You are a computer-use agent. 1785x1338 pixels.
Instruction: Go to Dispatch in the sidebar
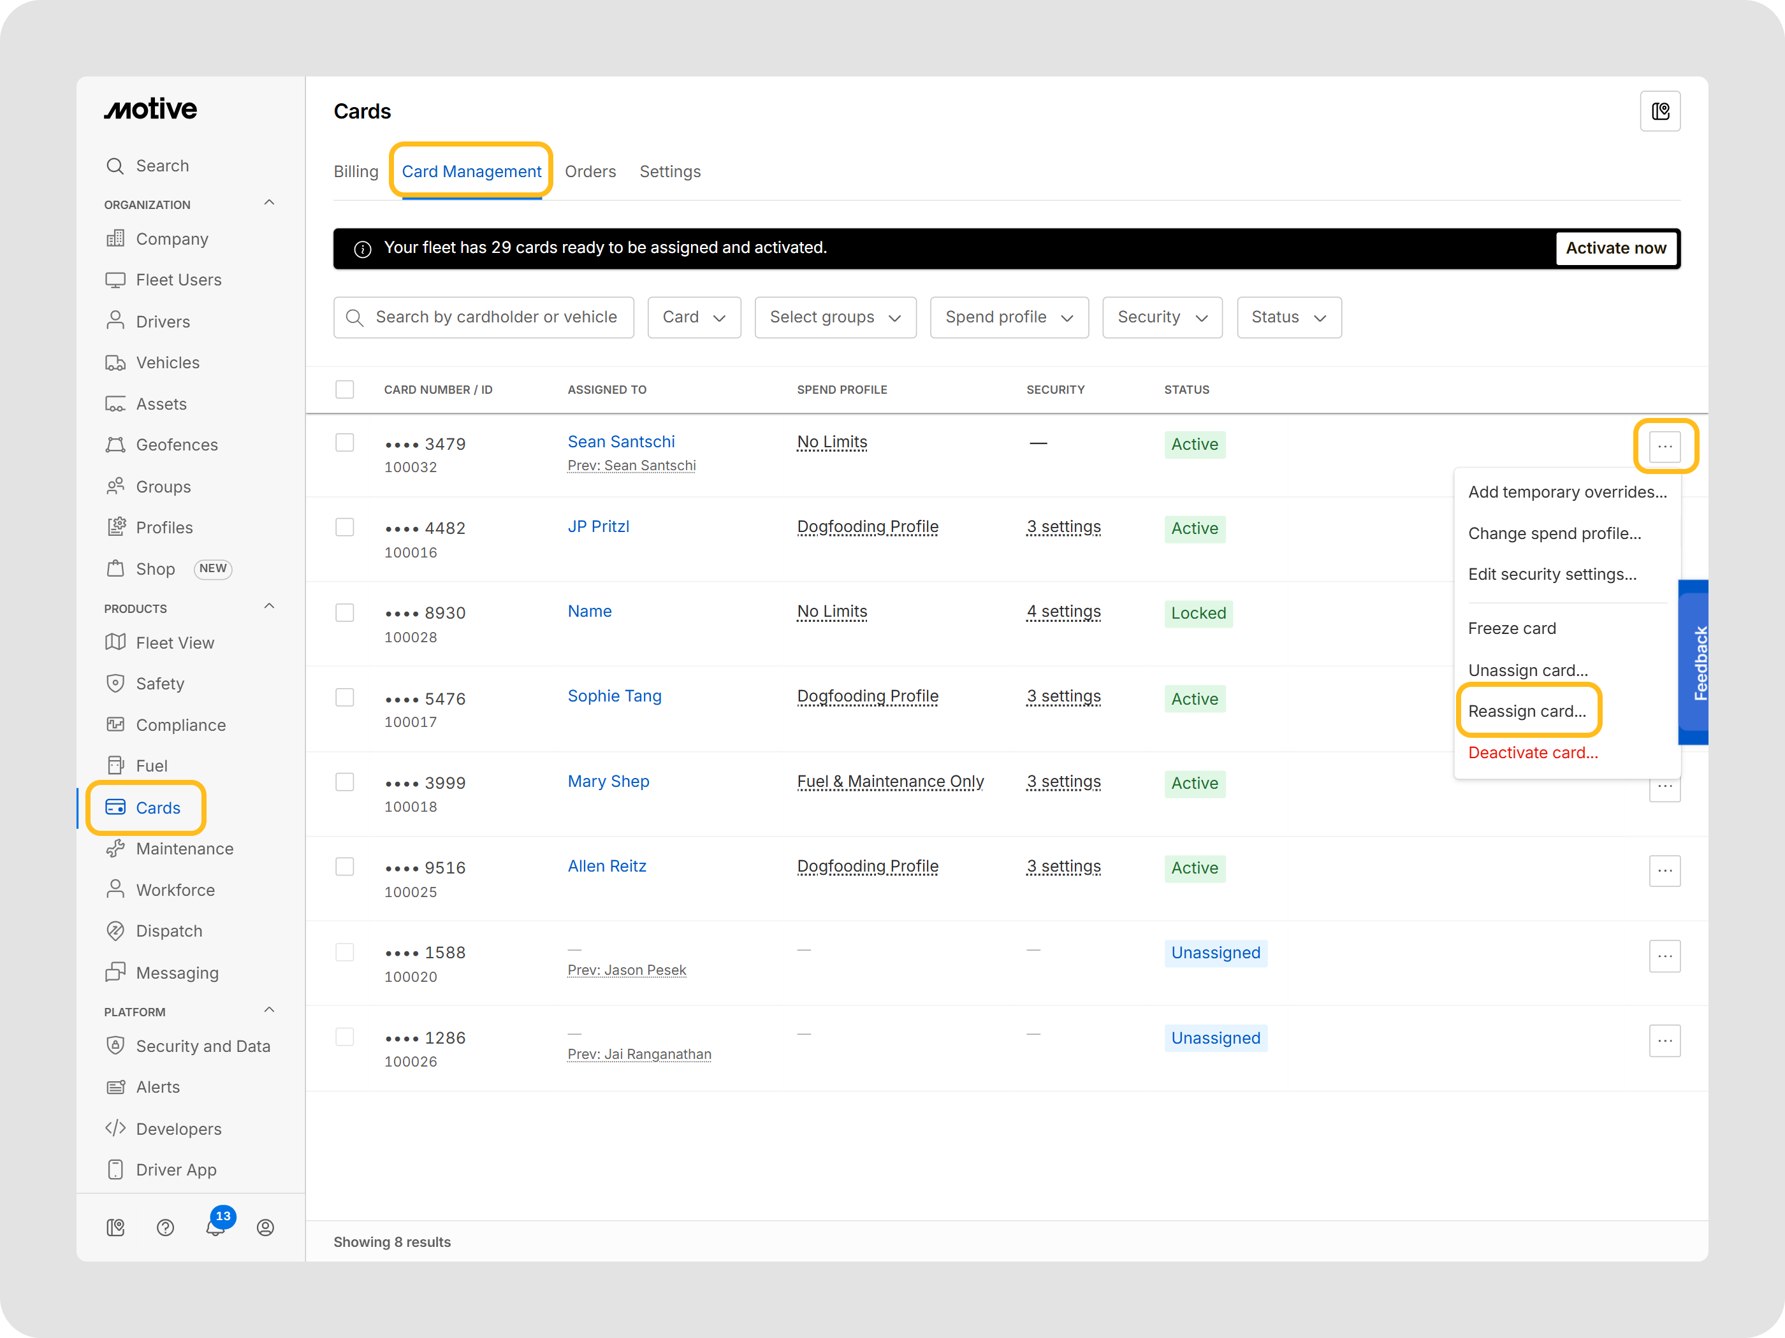(169, 931)
